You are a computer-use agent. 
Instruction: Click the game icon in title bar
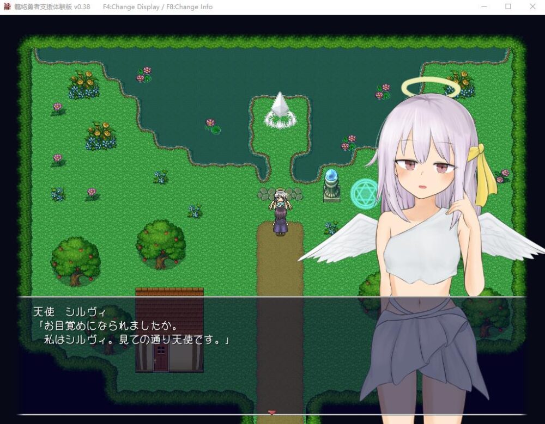(x=7, y=7)
